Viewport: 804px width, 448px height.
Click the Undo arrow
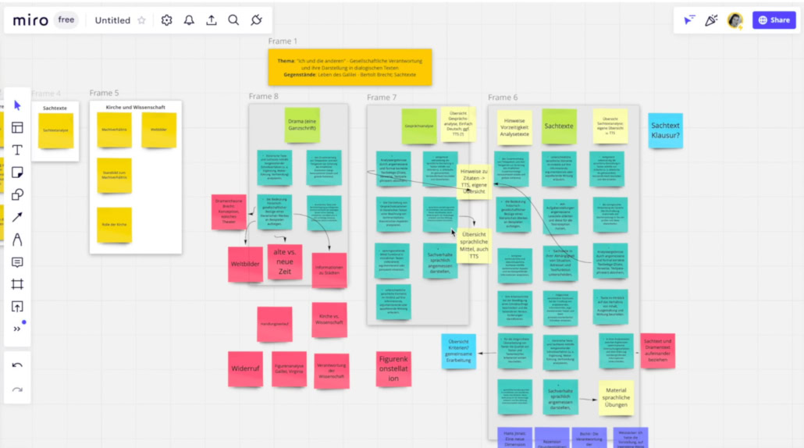coord(17,365)
